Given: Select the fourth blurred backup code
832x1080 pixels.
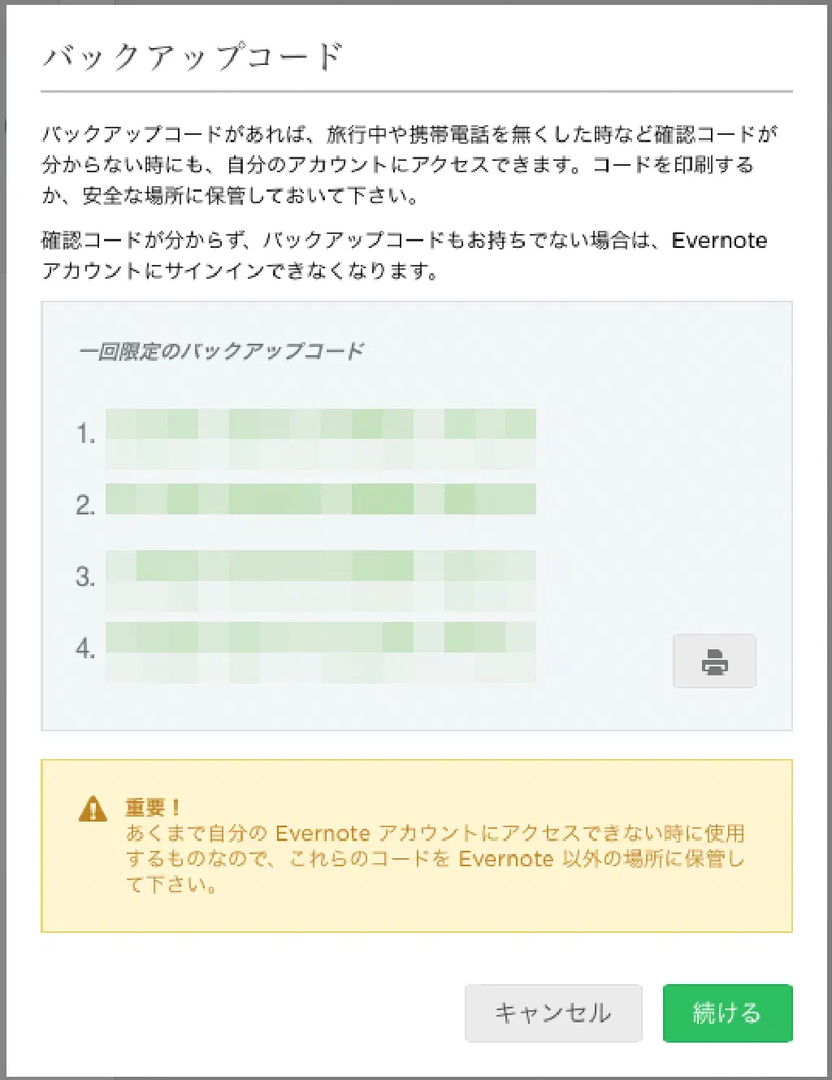Looking at the screenshot, I should (320, 651).
